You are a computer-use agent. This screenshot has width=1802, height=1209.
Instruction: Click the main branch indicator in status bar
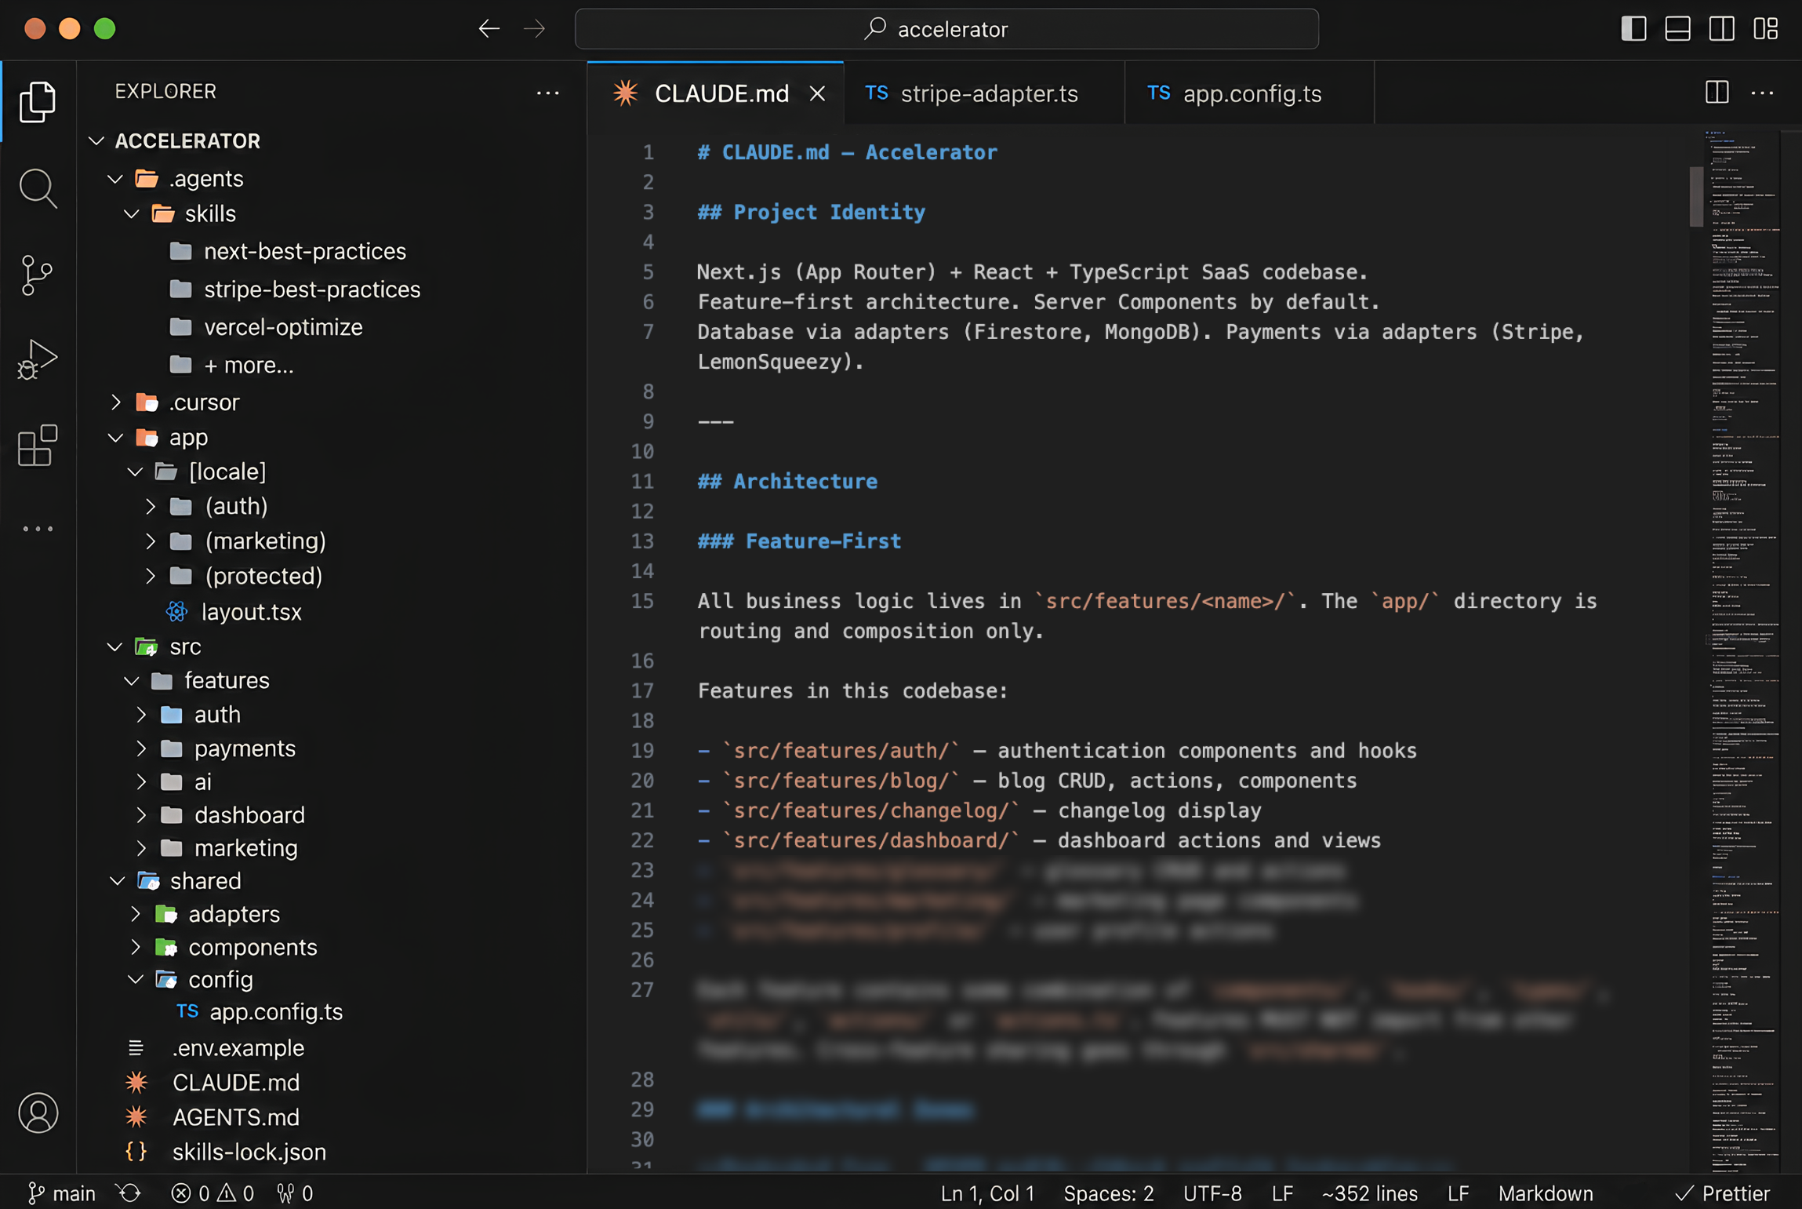point(61,1193)
